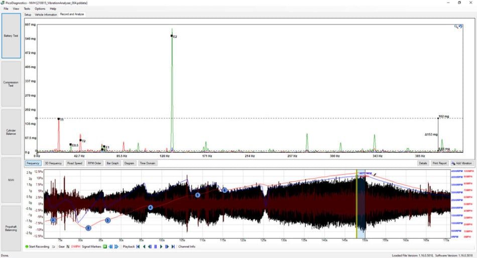Pause the playback
477x258 pixels.
tap(156, 247)
